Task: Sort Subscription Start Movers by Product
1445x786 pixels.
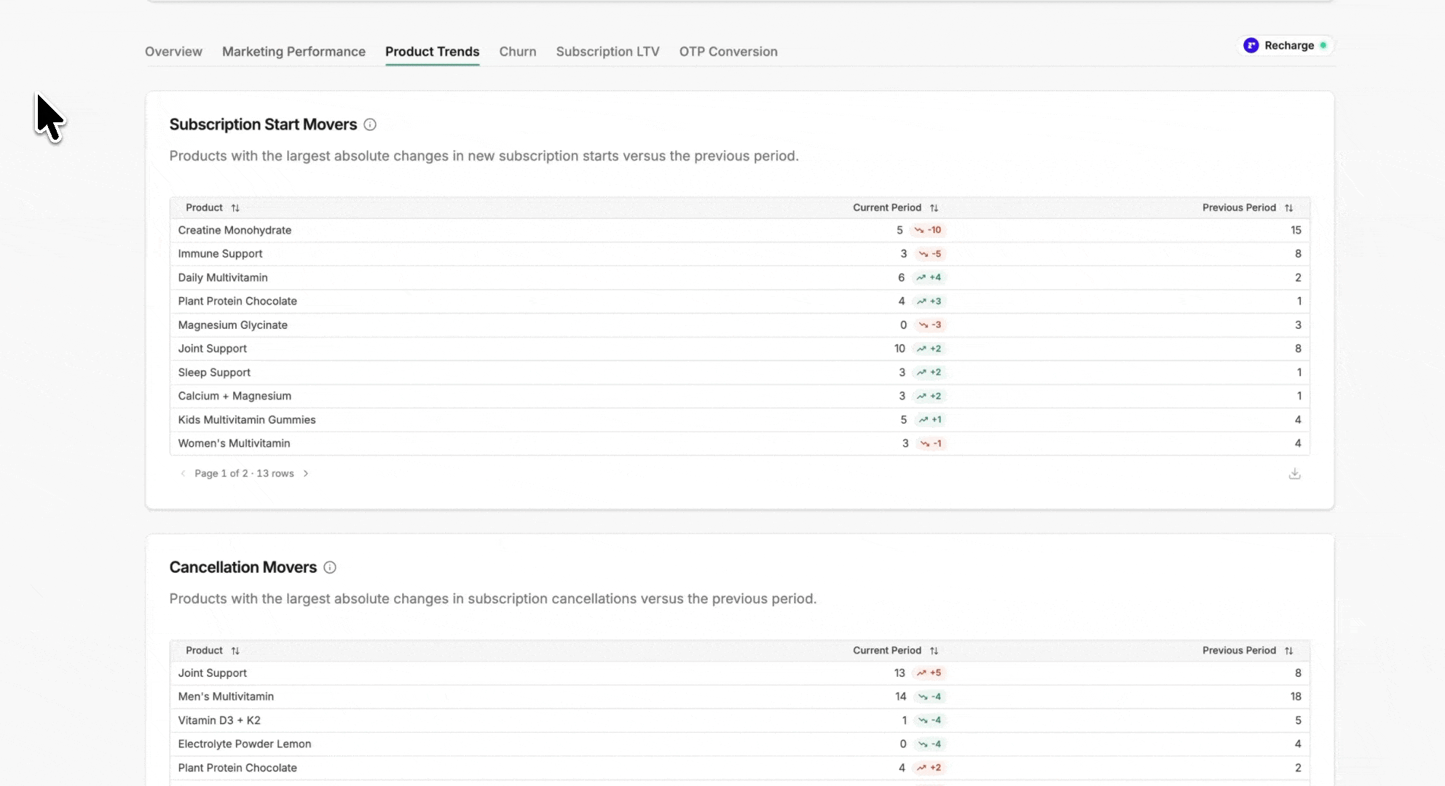Action: pyautogui.click(x=235, y=208)
